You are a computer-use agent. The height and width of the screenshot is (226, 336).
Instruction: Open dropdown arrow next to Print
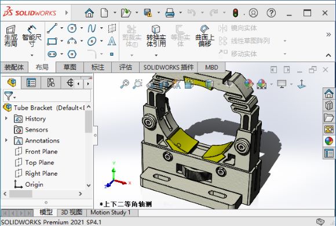181,12
